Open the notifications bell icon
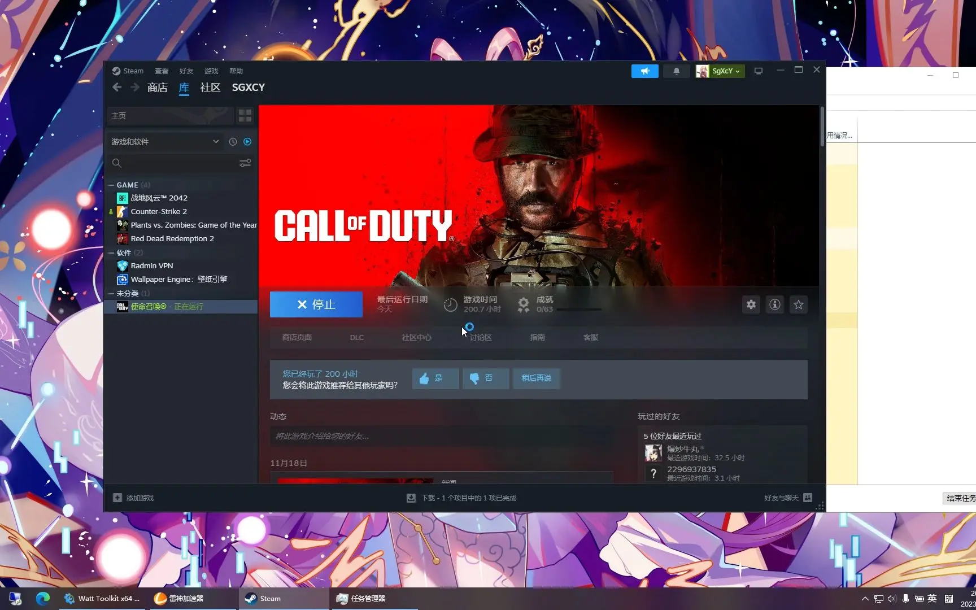 tap(676, 71)
